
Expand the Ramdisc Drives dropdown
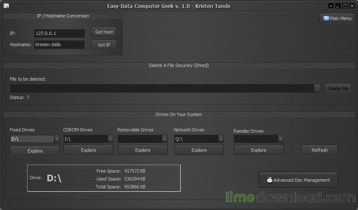(281, 138)
